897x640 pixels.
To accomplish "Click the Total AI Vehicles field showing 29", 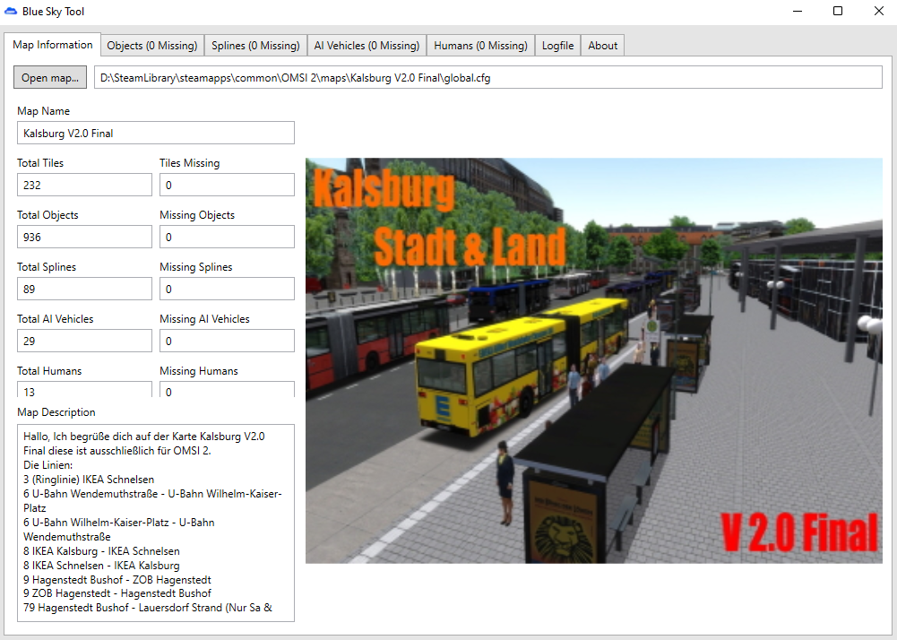I will point(84,342).
